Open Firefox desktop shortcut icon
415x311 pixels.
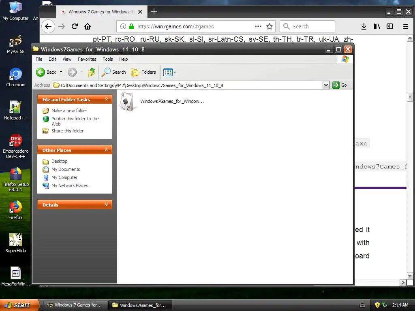(16, 210)
